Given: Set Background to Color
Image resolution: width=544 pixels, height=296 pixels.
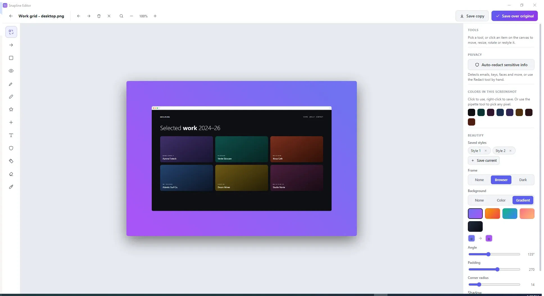Looking at the screenshot, I should click(501, 200).
